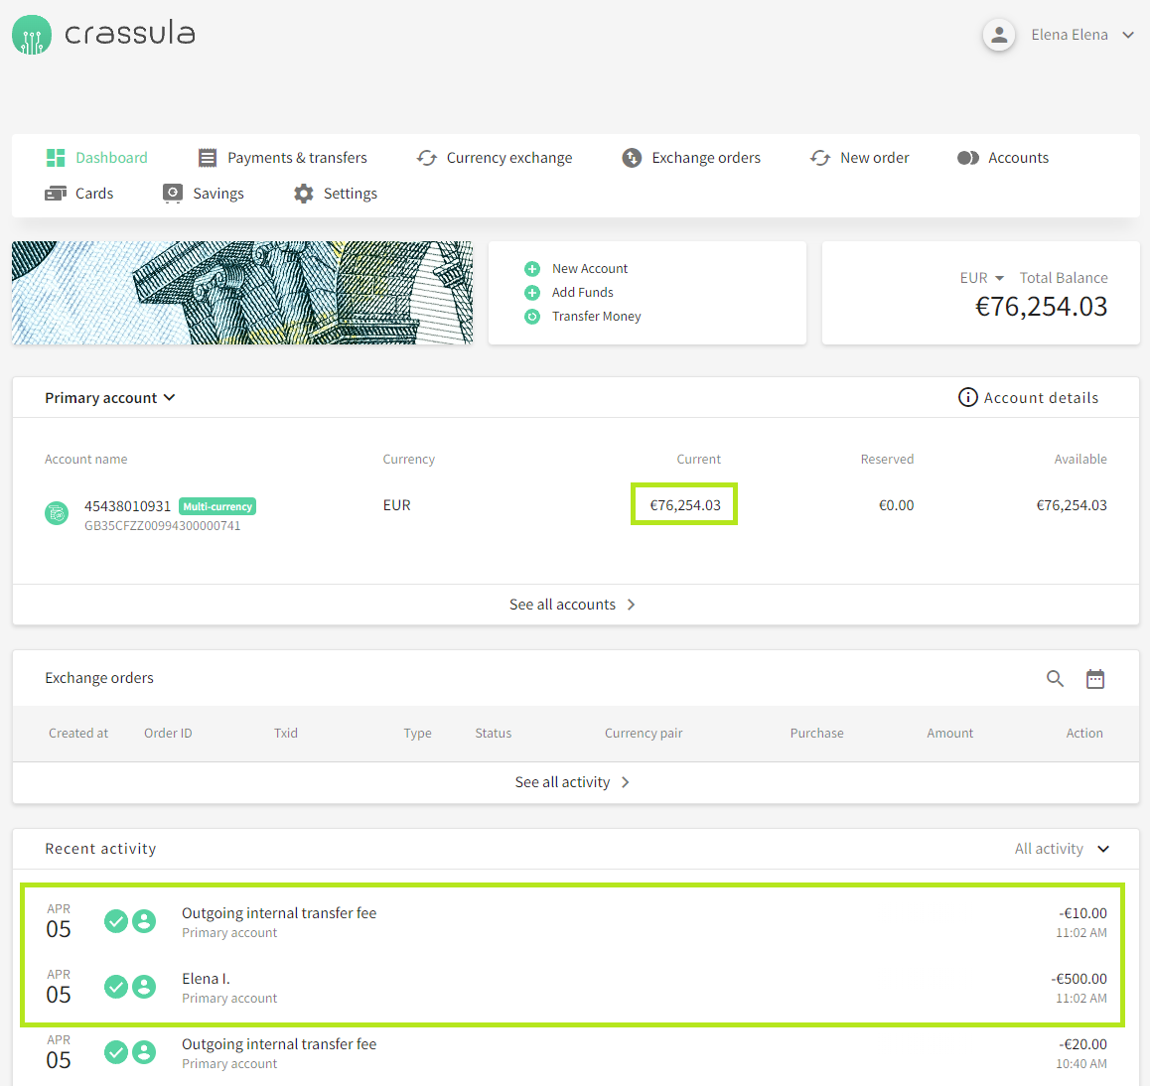This screenshot has height=1086, width=1150.
Task: Click the See all accounts link
Action: 572,605
